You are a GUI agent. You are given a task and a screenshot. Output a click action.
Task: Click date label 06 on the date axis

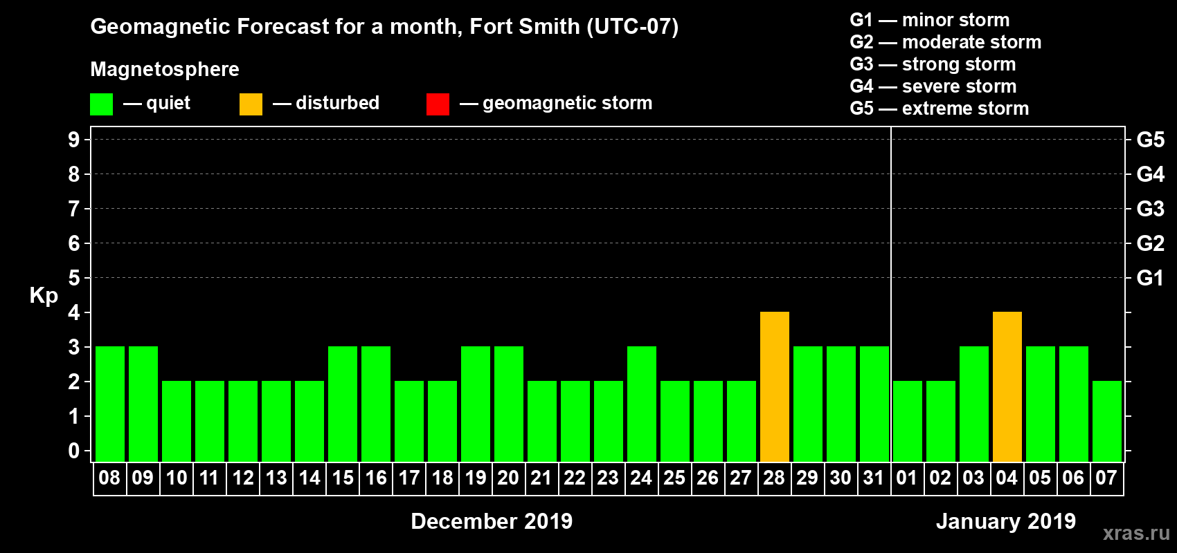click(x=1073, y=478)
